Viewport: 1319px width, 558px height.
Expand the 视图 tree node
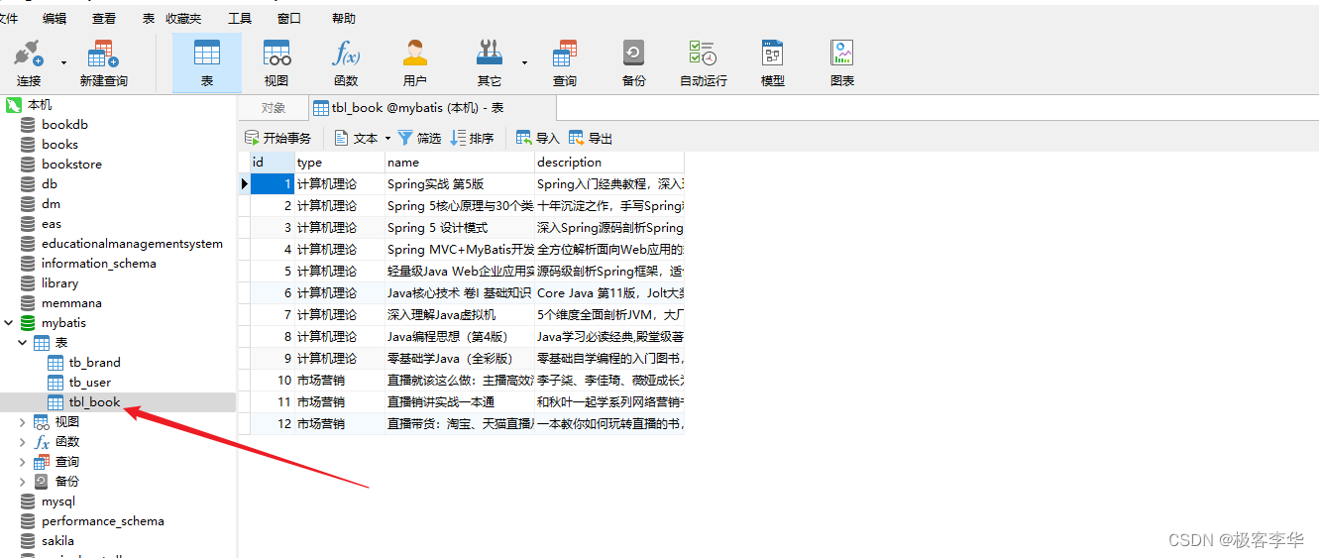pos(23,421)
